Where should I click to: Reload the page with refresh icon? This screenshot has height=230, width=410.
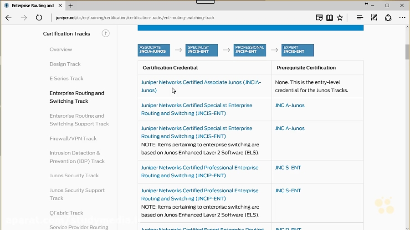pyautogui.click(x=39, y=18)
